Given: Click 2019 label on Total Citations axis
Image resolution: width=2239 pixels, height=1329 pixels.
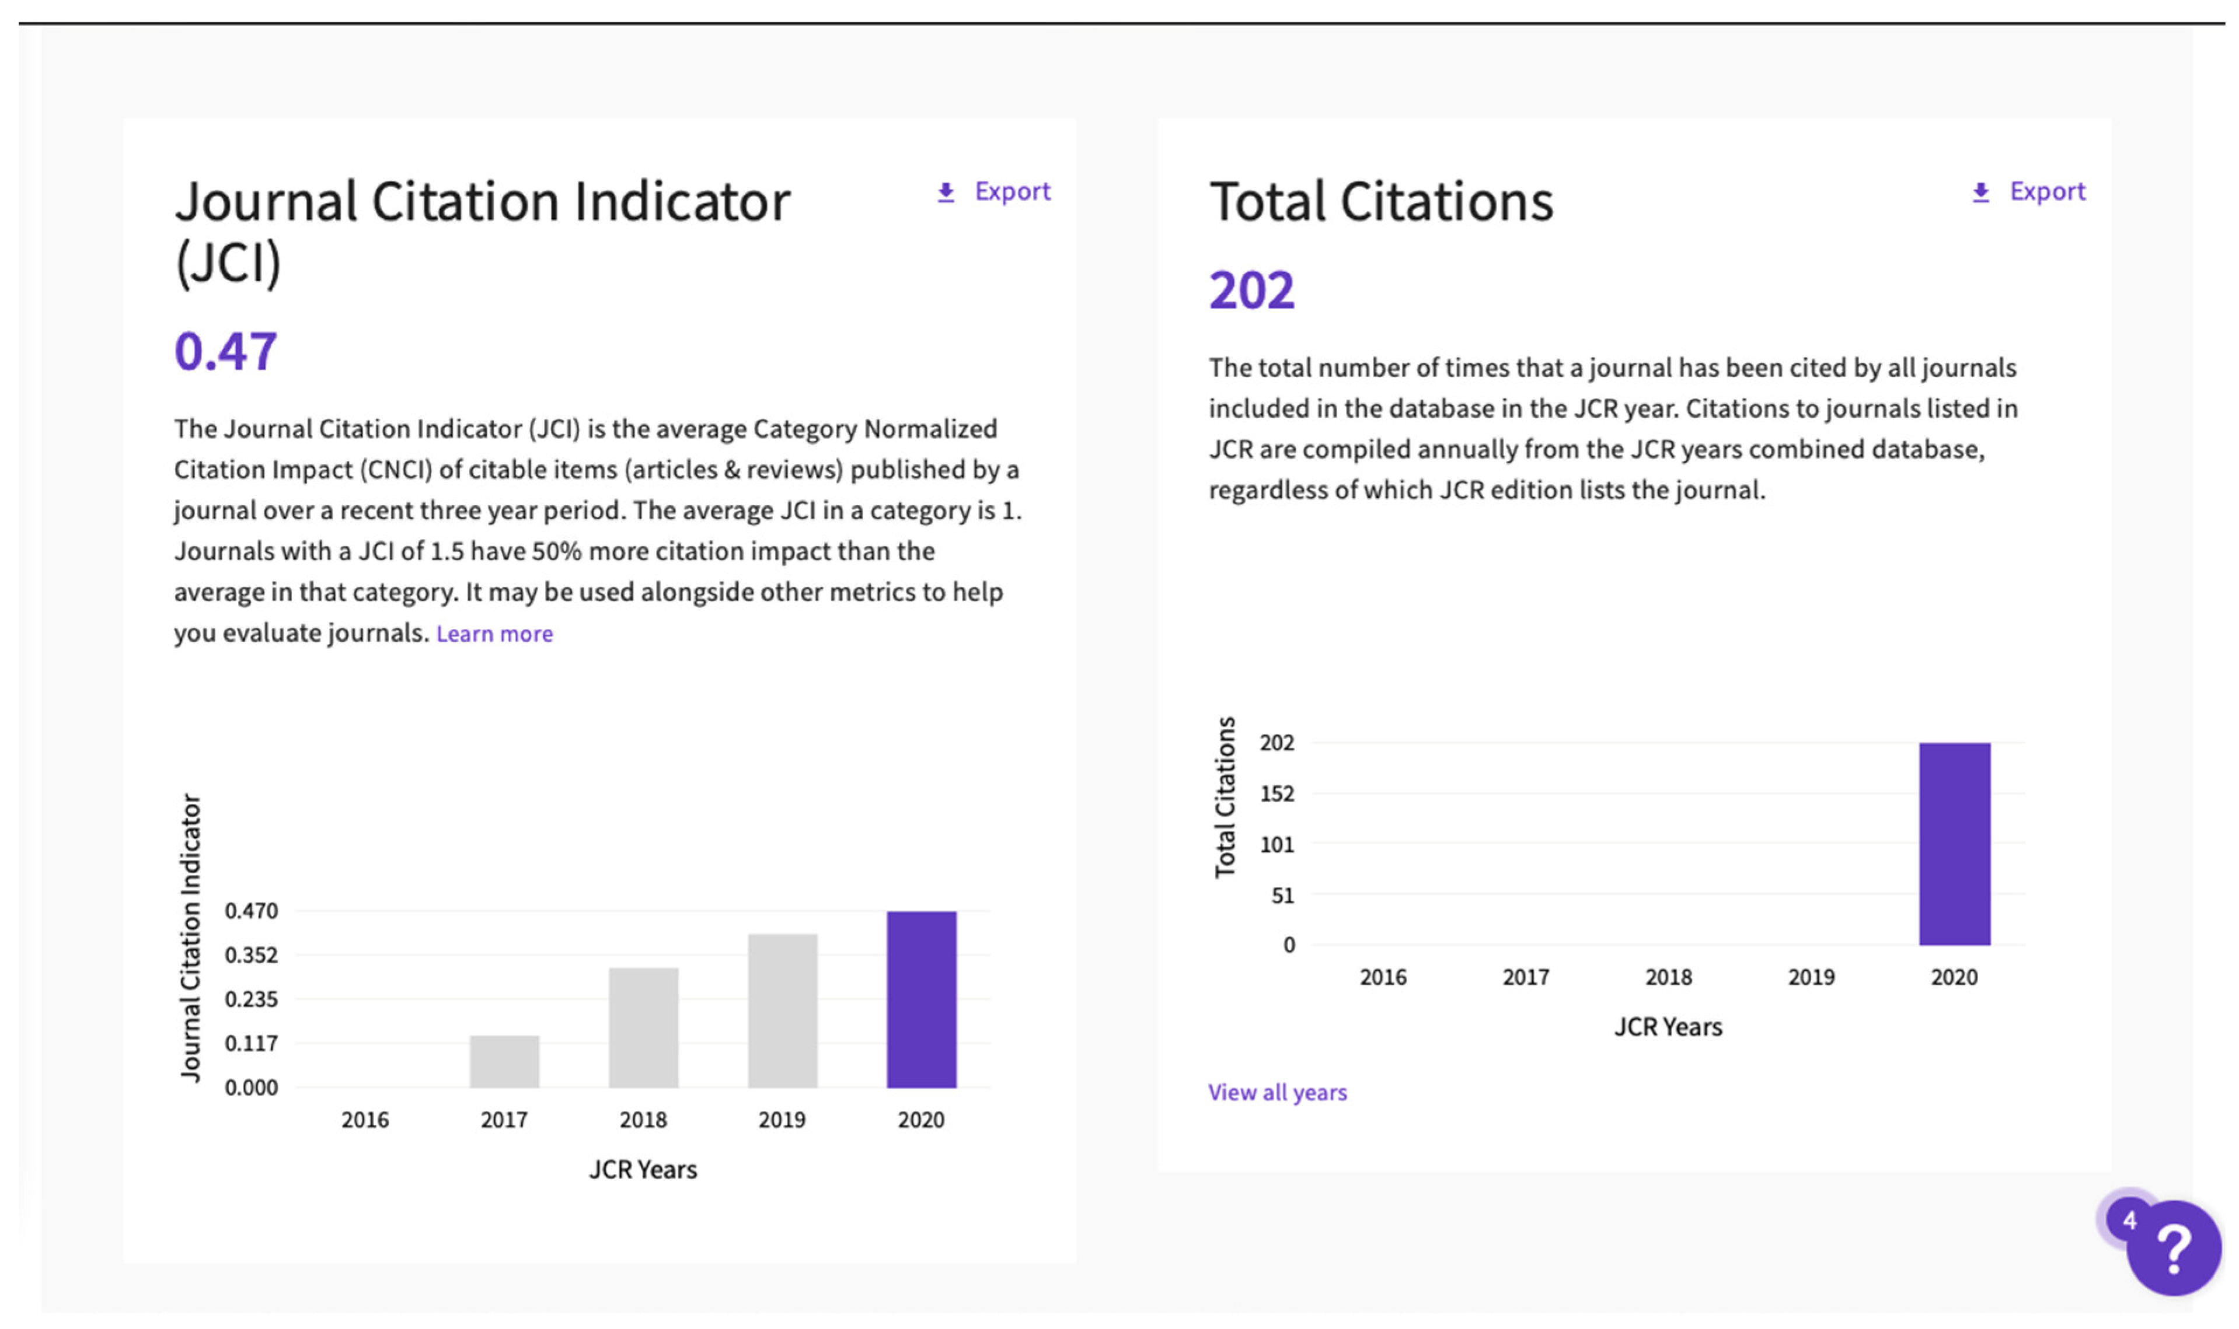Looking at the screenshot, I should click(x=1811, y=977).
